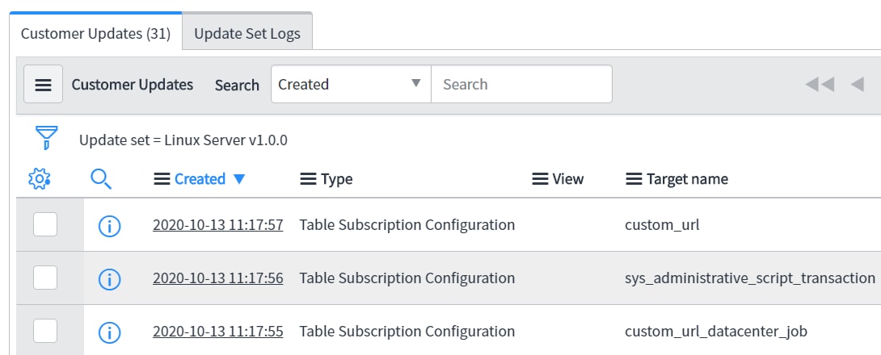Screen dimensions: 881x355
Task: Click Type cell in sys_administrative_script_transaction row
Action: (407, 278)
